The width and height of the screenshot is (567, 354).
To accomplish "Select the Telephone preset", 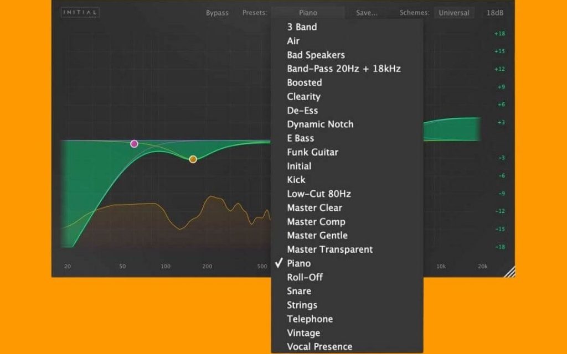I will coord(310,319).
